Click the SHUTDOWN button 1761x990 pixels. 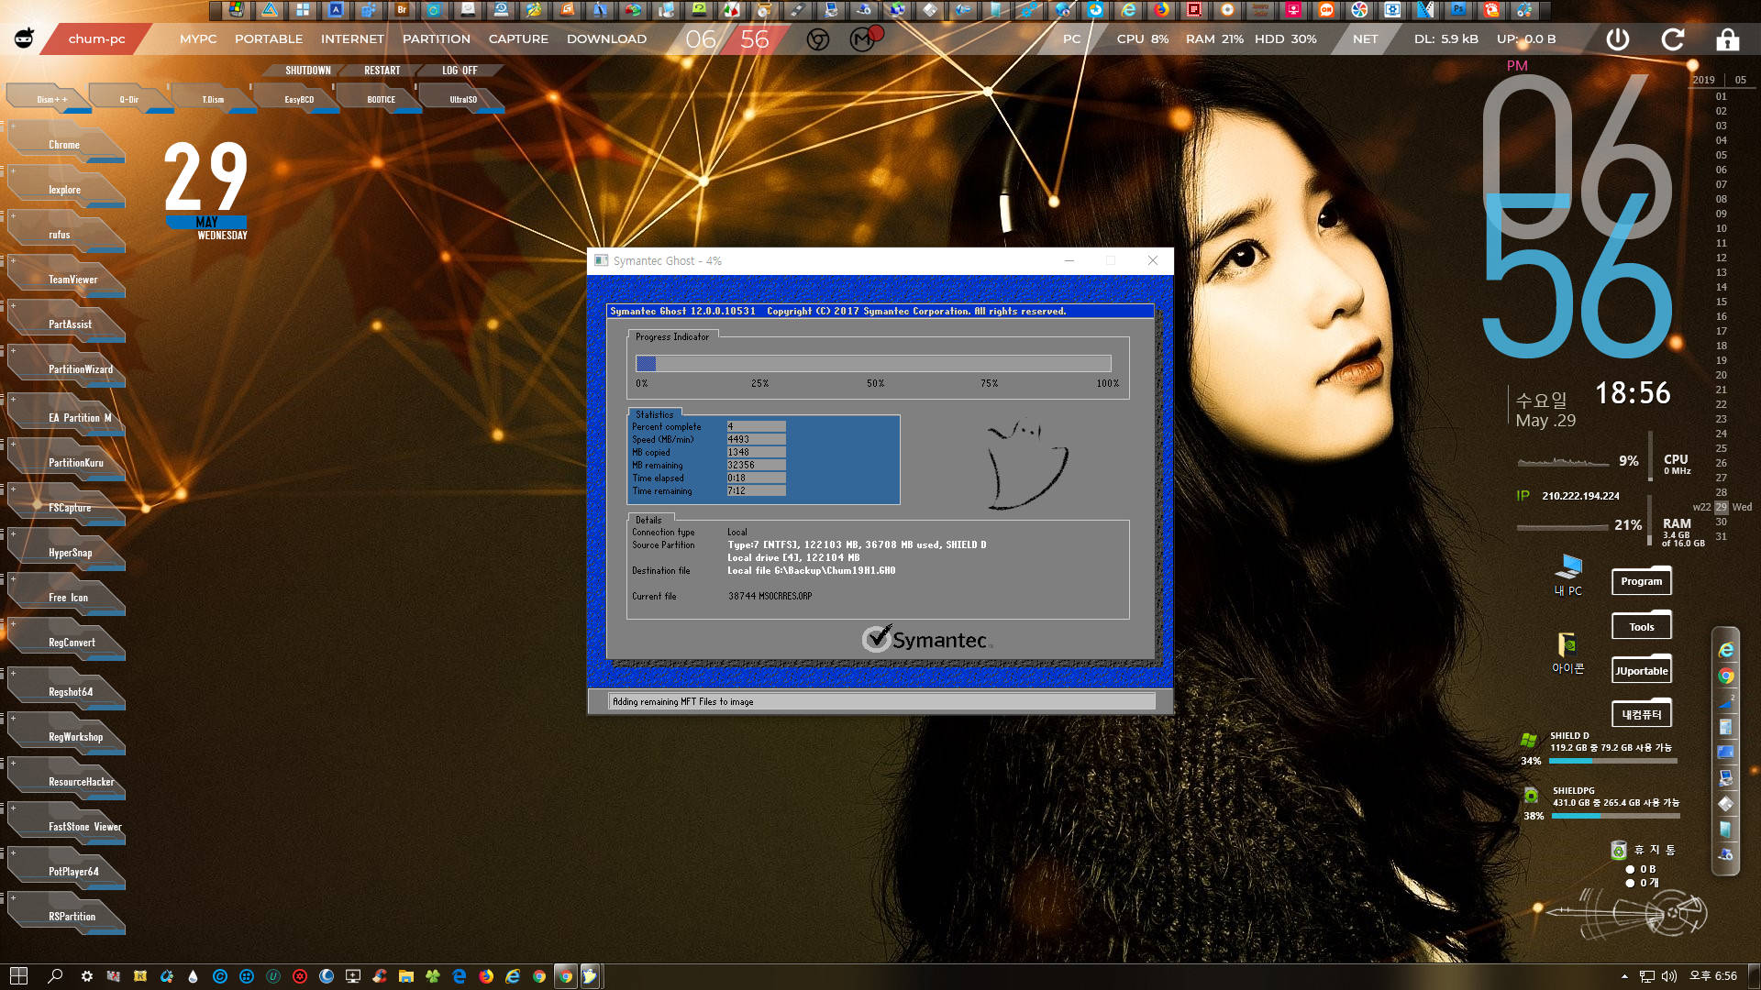click(308, 71)
